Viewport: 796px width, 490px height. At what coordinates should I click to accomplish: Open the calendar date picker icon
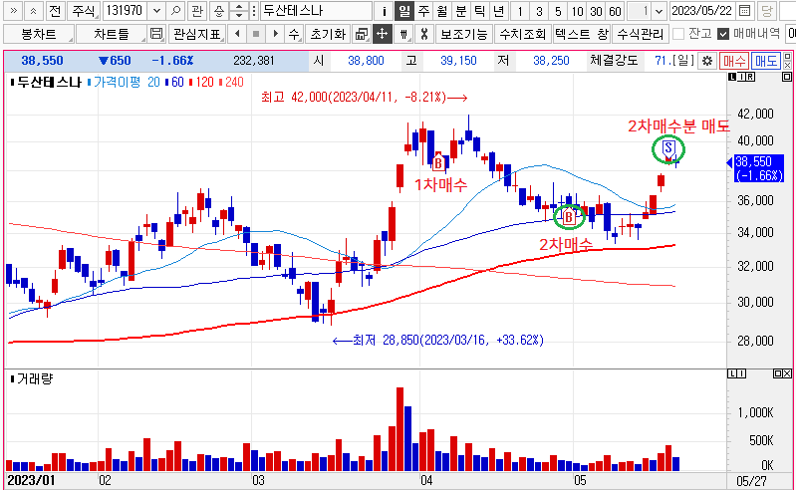(x=745, y=11)
